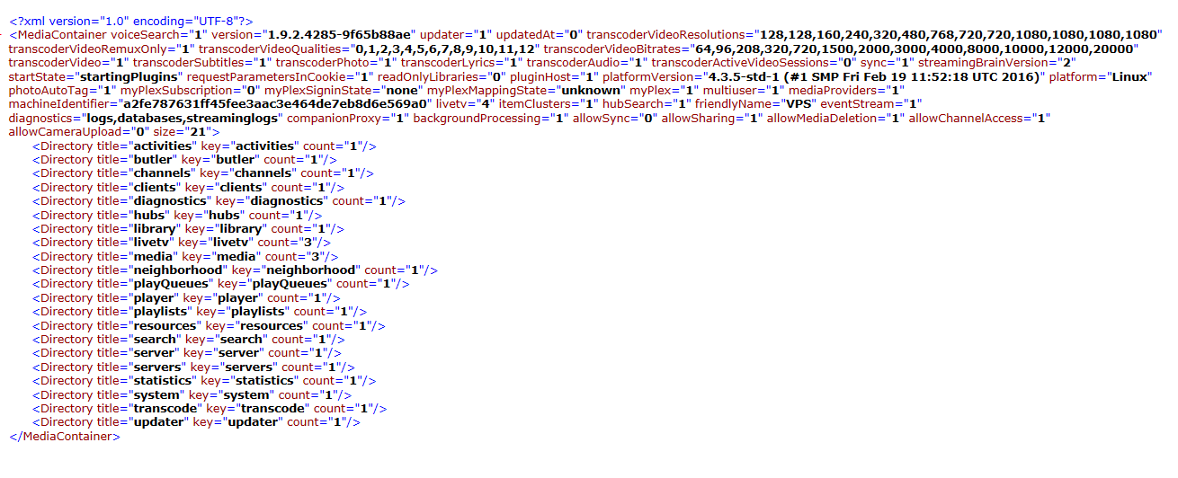Click the Directory row titled updater

pos(196,422)
